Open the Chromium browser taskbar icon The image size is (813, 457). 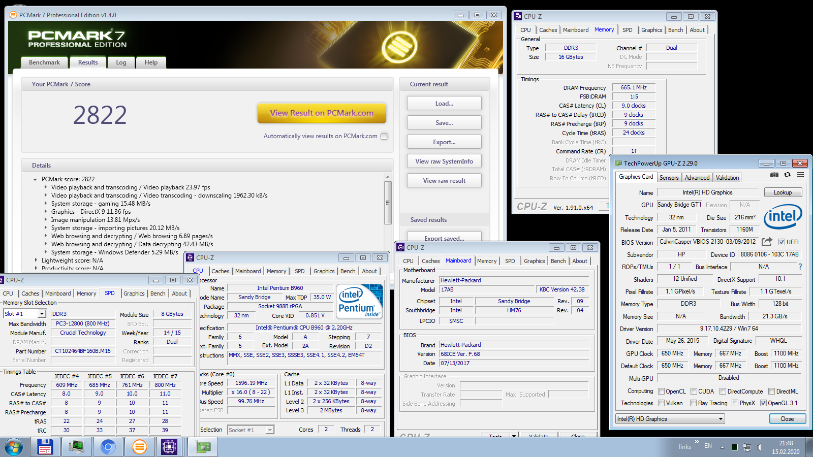pyautogui.click(x=108, y=447)
